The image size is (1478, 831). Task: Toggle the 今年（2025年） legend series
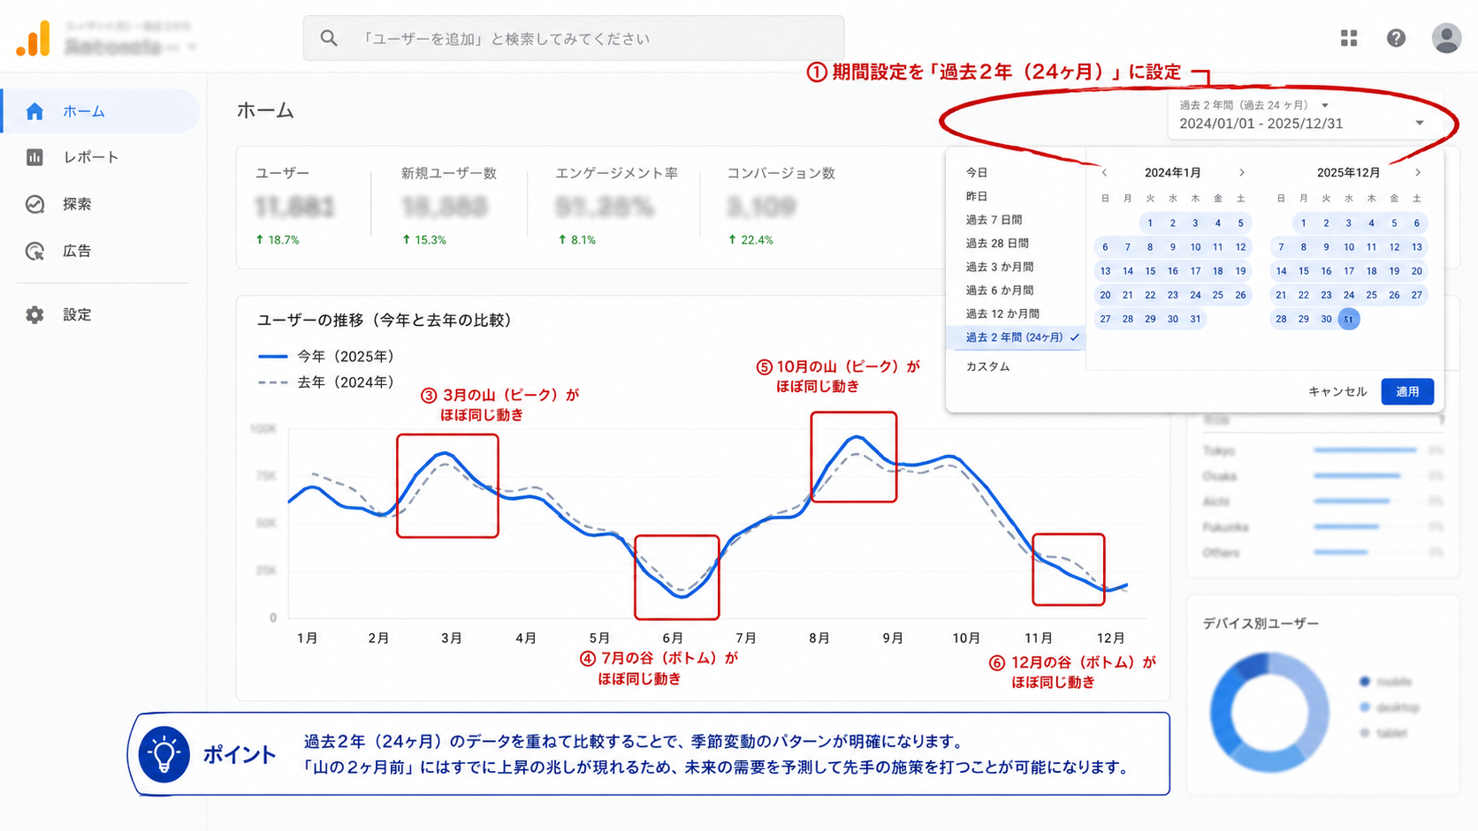click(x=325, y=356)
